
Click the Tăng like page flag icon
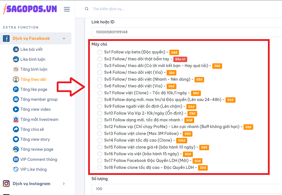pyautogui.click(x=16, y=90)
